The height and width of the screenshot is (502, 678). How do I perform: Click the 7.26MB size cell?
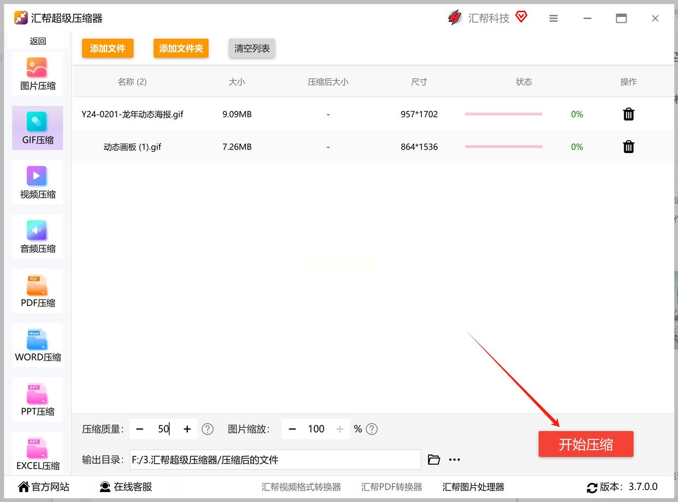237,146
